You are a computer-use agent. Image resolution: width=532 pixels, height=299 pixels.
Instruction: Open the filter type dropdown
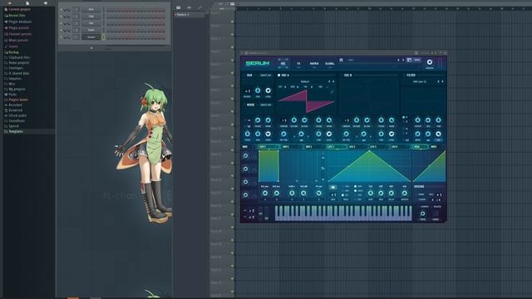[420, 81]
